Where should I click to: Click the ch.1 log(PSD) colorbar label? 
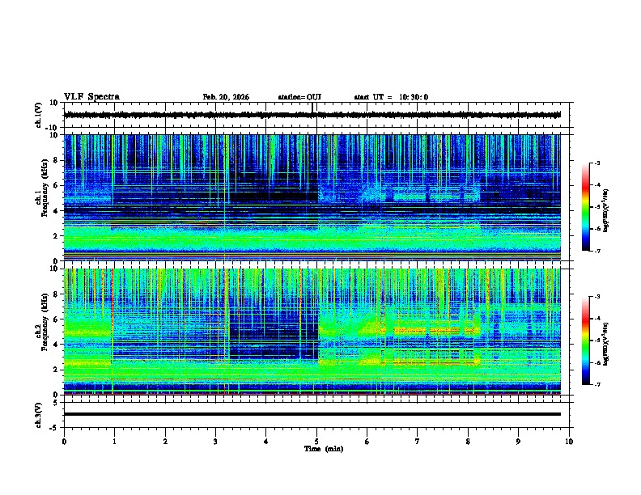click(x=605, y=210)
